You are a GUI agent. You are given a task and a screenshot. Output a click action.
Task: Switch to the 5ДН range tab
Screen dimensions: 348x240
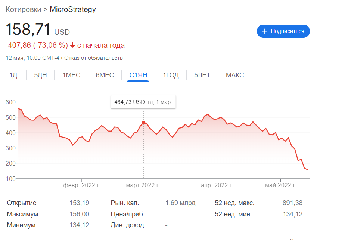coord(40,75)
